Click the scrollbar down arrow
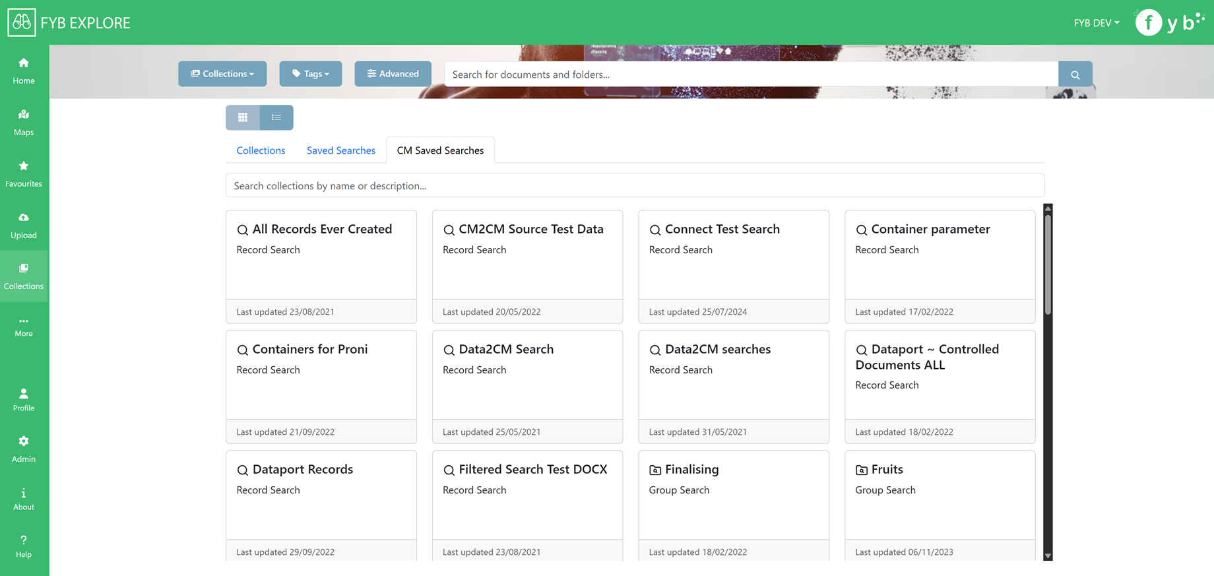 coord(1048,556)
